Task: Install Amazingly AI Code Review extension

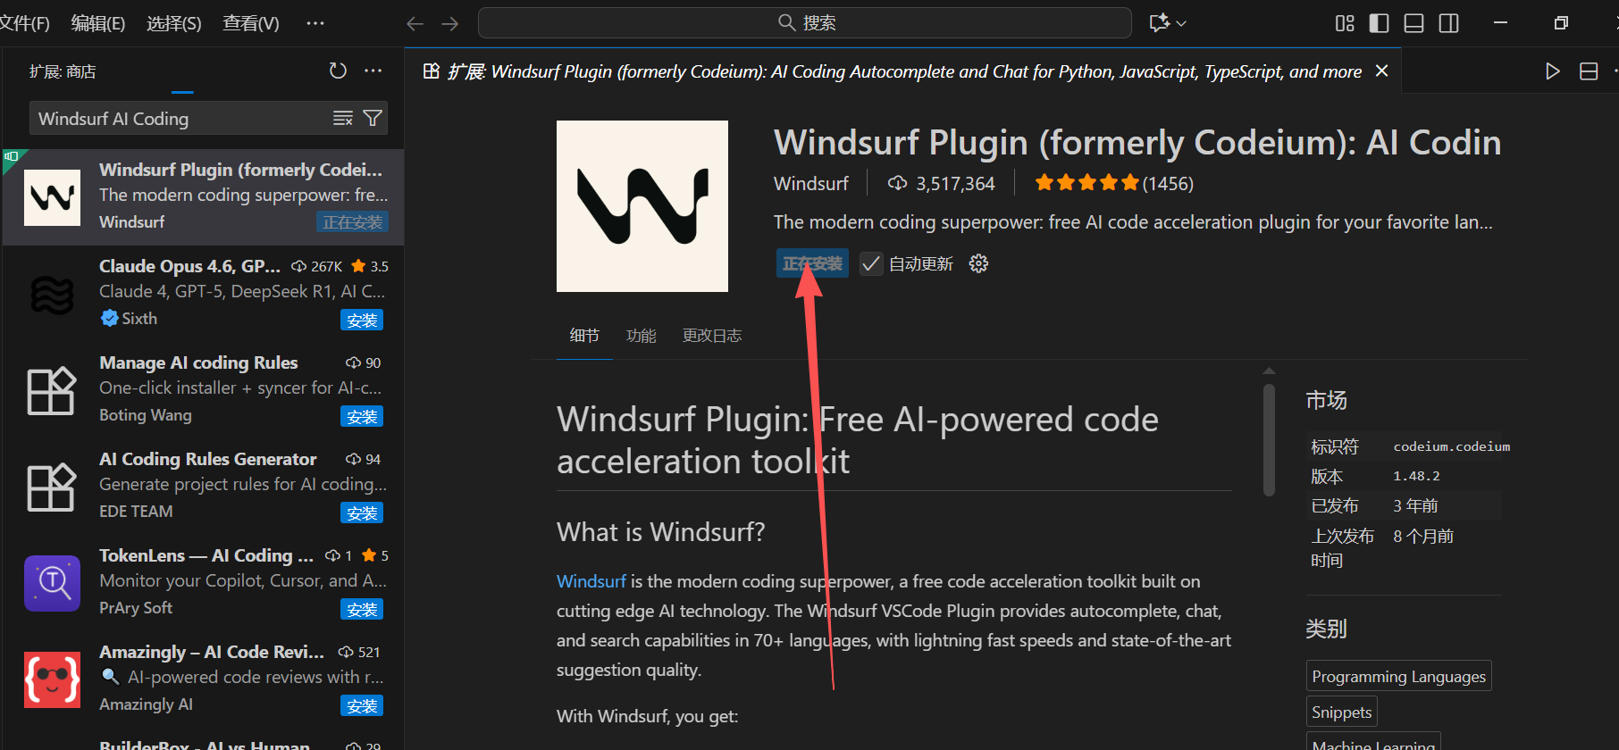Action: click(362, 705)
